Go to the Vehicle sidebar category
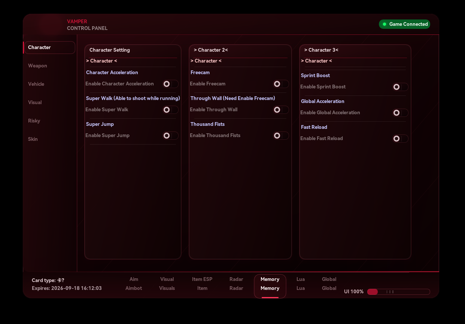 [x=49, y=84]
